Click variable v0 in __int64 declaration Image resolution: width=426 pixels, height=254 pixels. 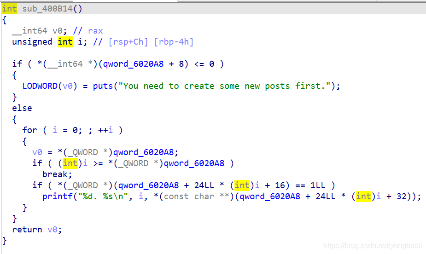pyautogui.click(x=58, y=31)
